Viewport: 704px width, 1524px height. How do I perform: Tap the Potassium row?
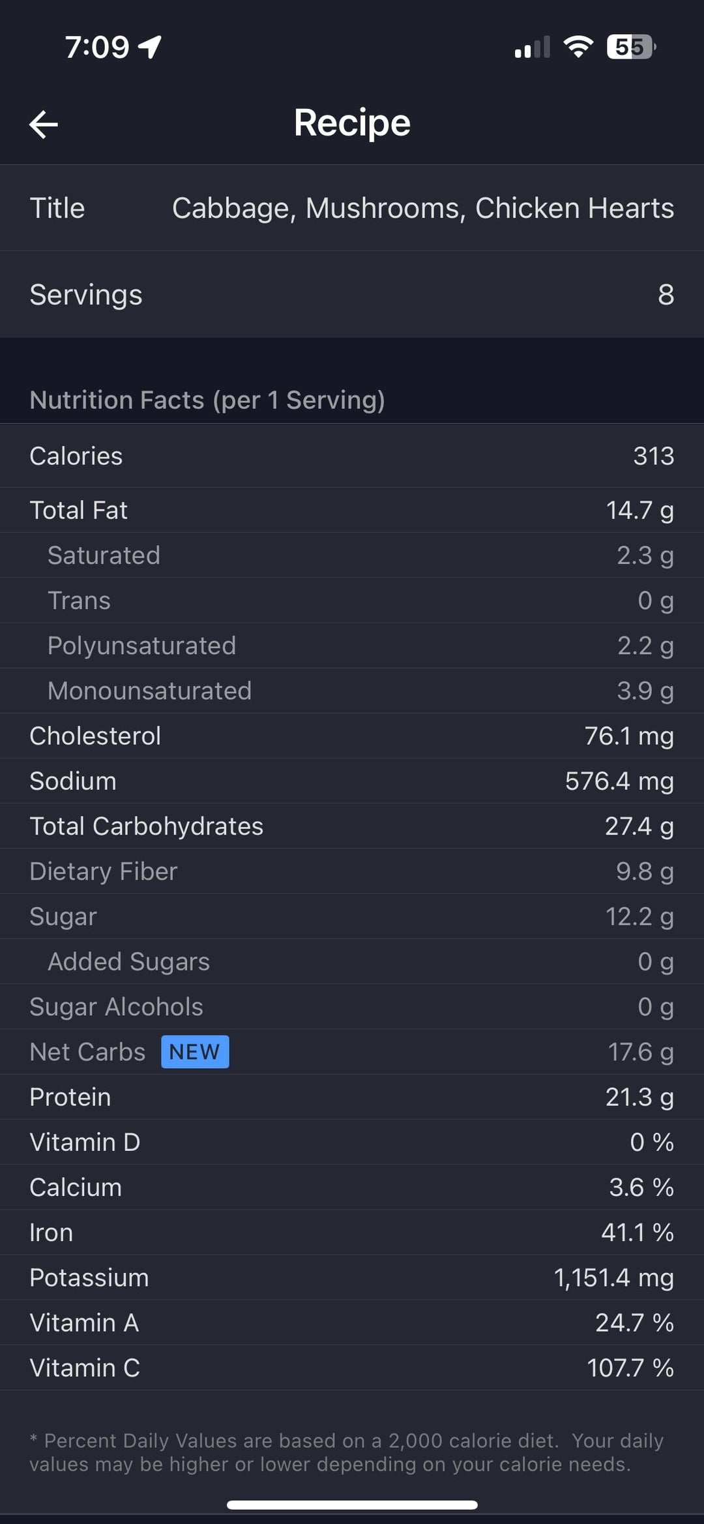(352, 1277)
